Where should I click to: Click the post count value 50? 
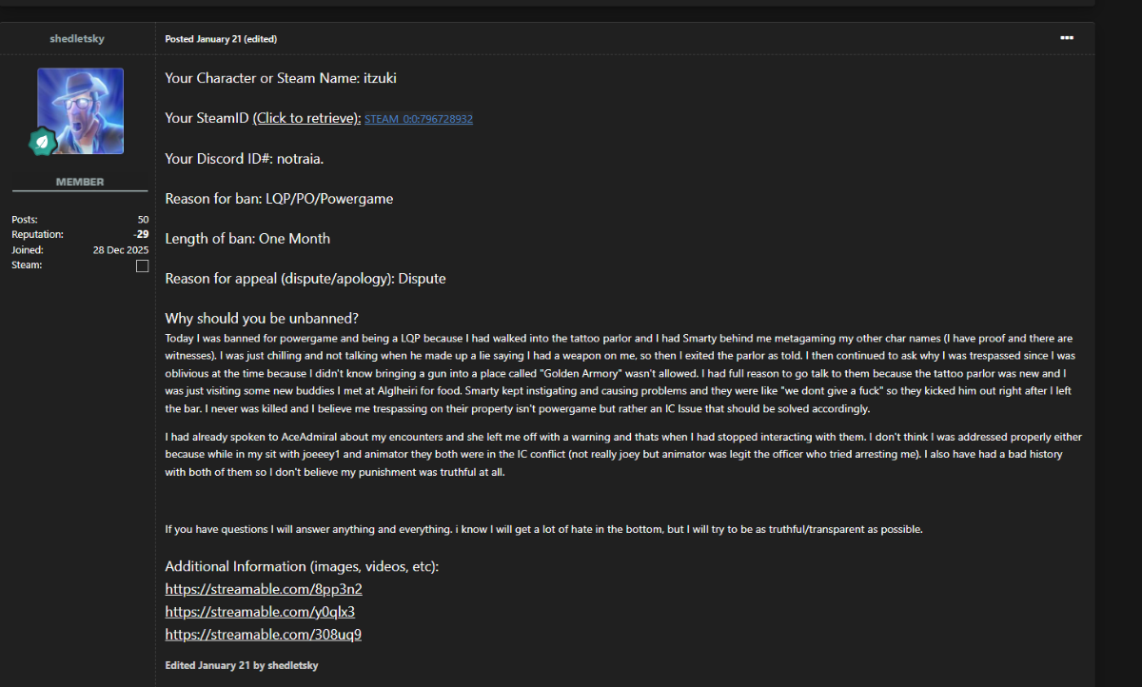(143, 220)
